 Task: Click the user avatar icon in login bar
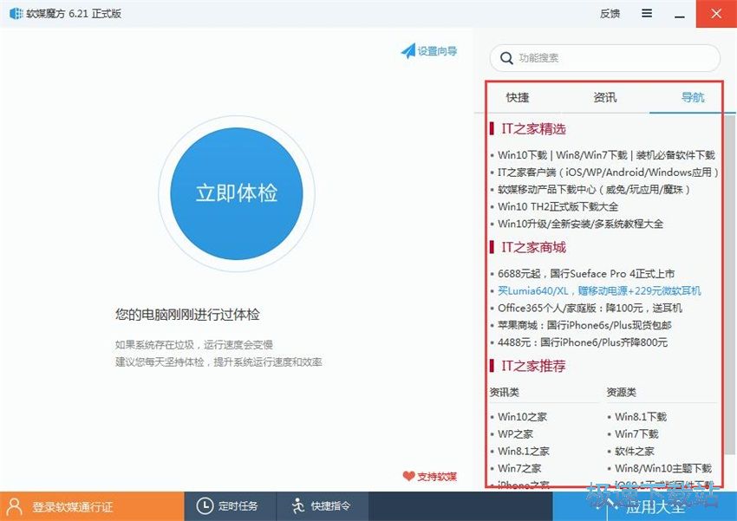[x=15, y=506]
